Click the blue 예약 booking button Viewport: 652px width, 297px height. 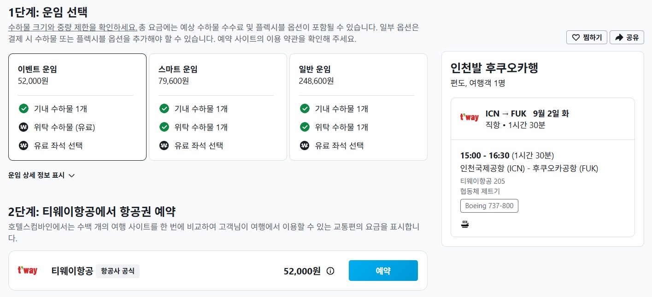(x=383, y=271)
